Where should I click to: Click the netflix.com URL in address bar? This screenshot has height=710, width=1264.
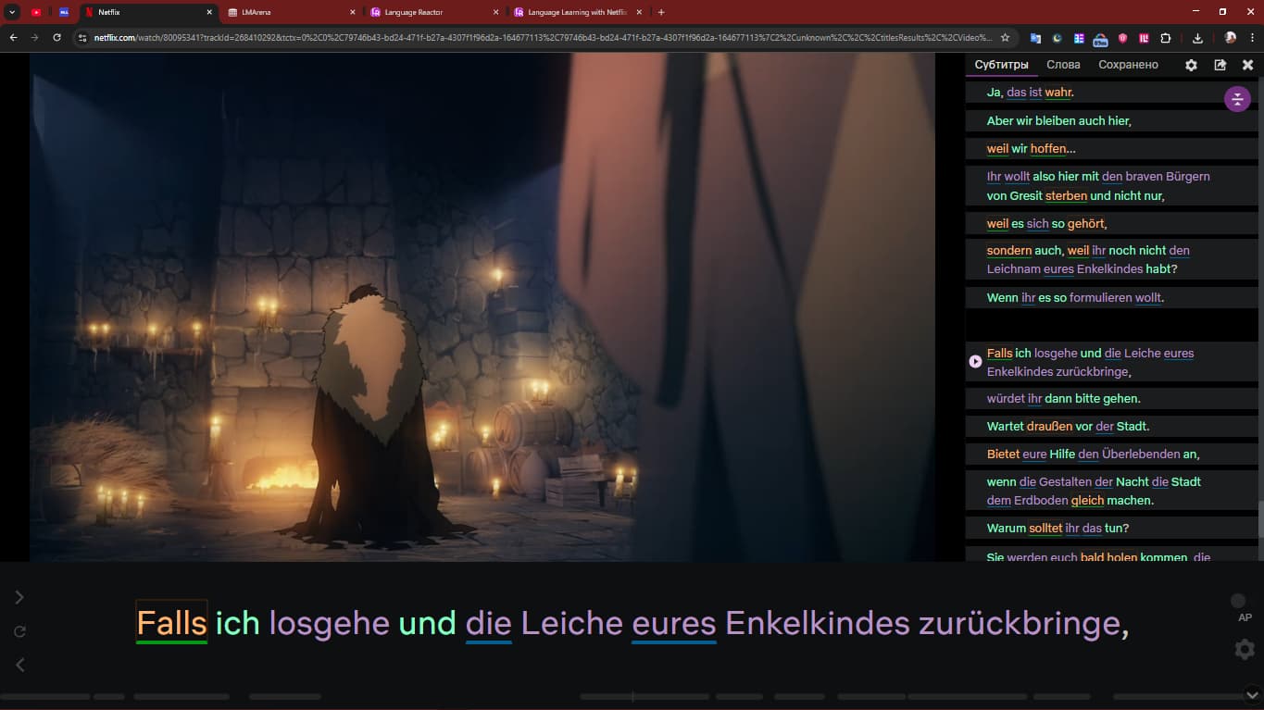(x=542, y=38)
